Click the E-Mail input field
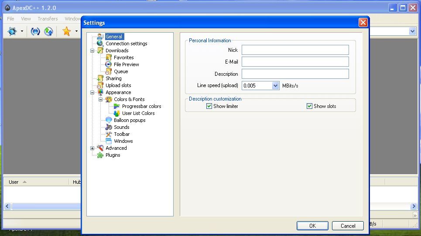 295,61
